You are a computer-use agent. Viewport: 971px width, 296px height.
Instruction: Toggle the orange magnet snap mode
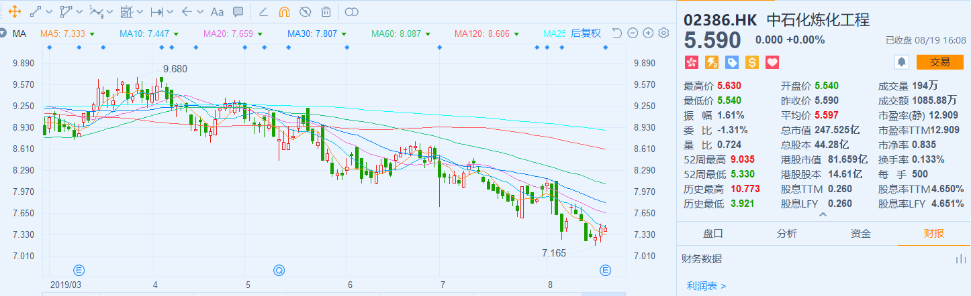(x=284, y=11)
